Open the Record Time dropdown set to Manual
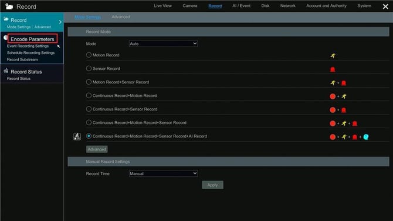This screenshot has width=393, height=221. tap(163, 173)
